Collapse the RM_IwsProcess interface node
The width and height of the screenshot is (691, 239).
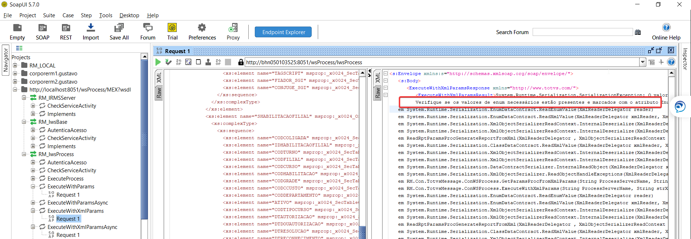[x=24, y=154]
